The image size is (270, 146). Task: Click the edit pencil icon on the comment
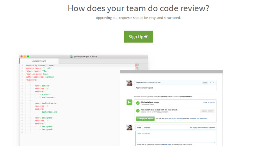point(210,82)
